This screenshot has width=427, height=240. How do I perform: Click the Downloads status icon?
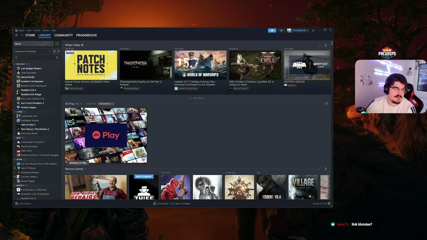point(155,203)
